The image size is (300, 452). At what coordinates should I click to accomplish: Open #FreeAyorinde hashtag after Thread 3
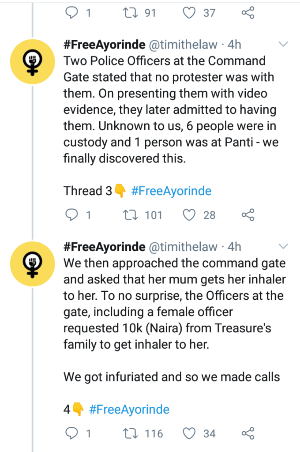pyautogui.click(x=172, y=191)
